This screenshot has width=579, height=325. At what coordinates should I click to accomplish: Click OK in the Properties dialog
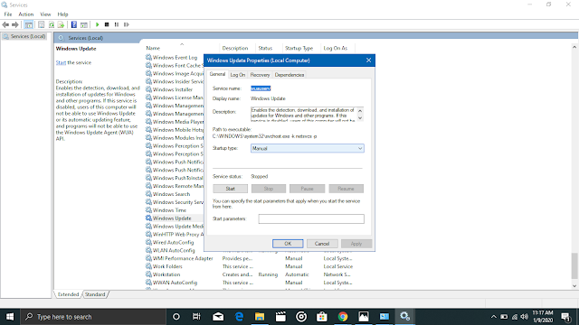(x=288, y=244)
